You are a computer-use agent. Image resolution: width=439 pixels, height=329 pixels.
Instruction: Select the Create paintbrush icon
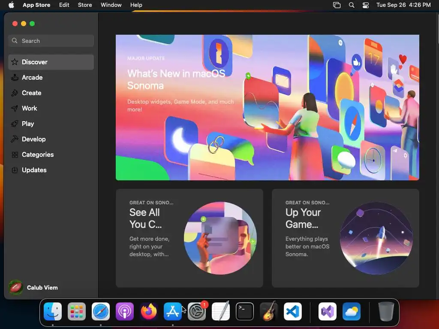(x=15, y=93)
